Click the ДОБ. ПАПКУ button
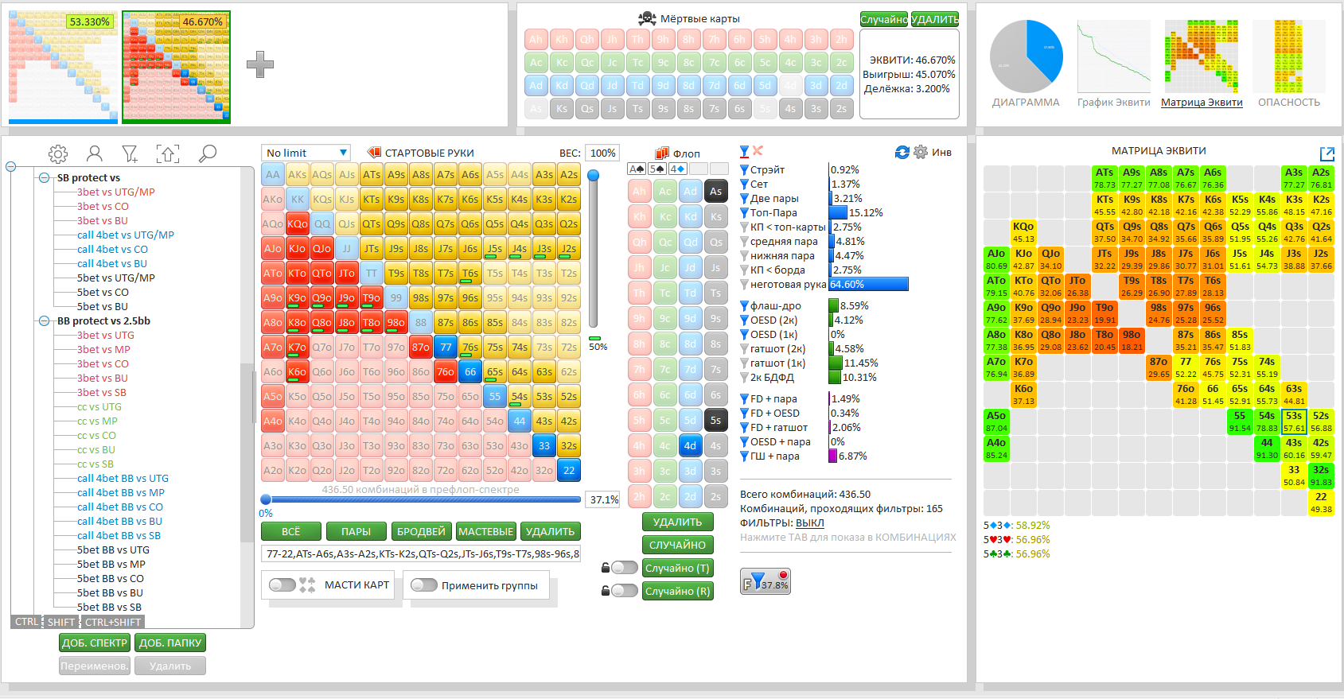The width and height of the screenshot is (1344, 699). pos(170,643)
